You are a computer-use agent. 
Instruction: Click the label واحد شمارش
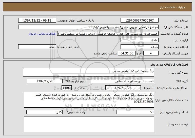(x=76, y=112)
